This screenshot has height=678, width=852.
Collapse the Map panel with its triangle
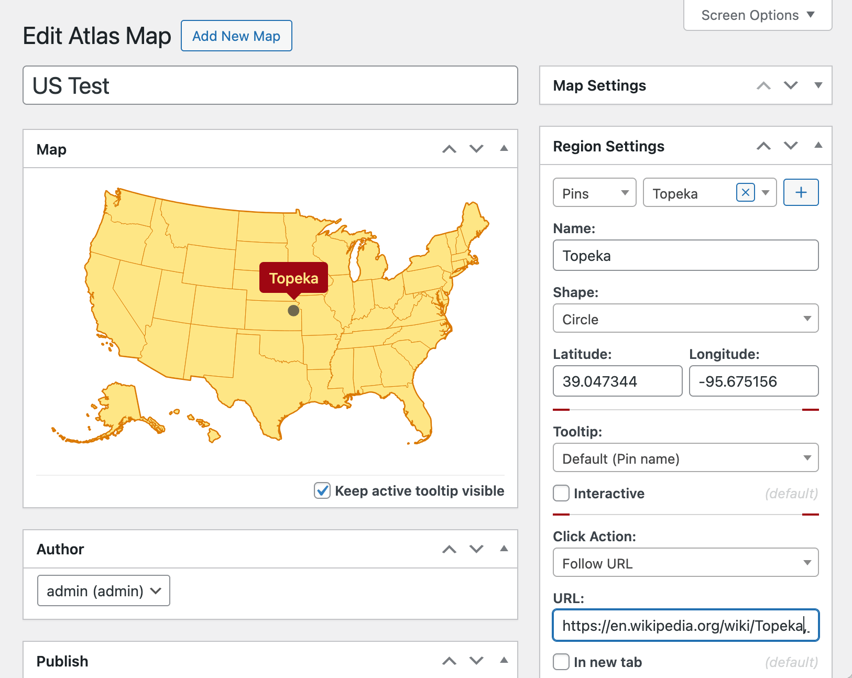pos(504,149)
